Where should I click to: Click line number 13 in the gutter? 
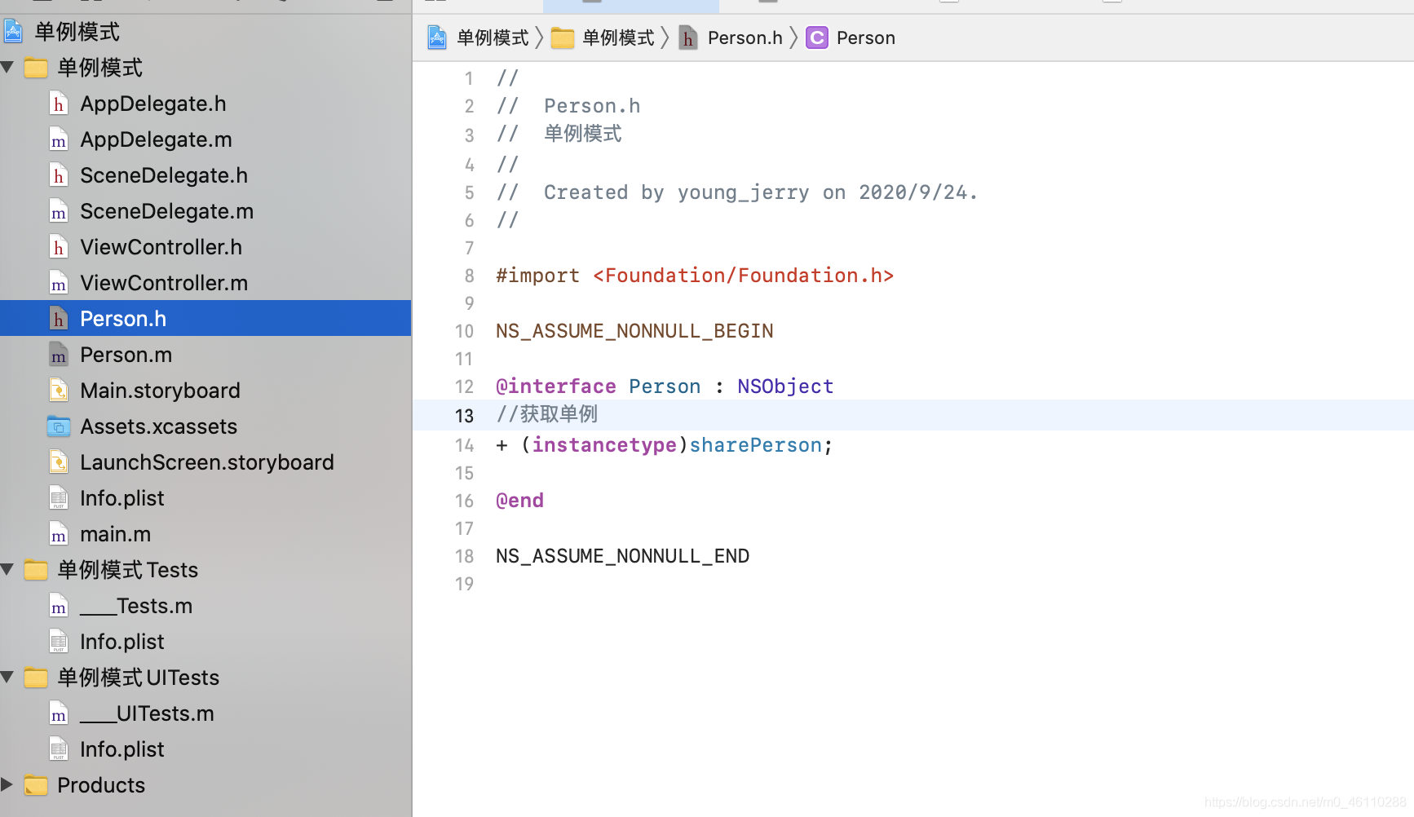coord(464,416)
